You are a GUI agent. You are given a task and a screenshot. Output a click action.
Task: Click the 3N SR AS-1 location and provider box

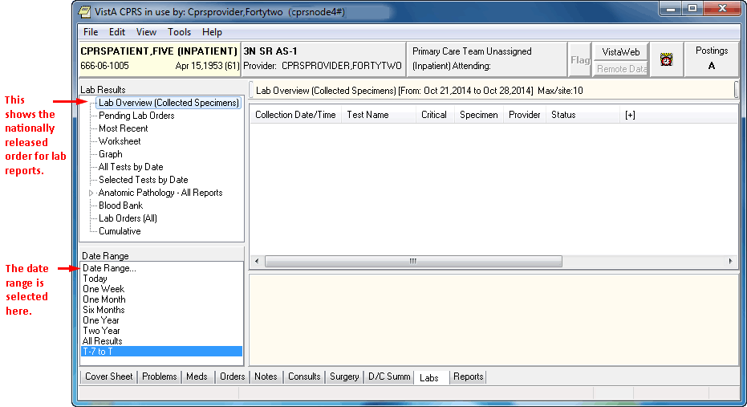[x=323, y=59]
